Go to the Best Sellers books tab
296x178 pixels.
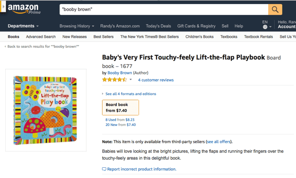pyautogui.click(x=104, y=37)
